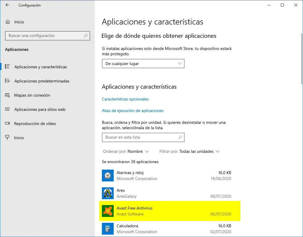The image size is (303, 237).
Task: Select Mapas sin conexión map icon
Action: pyautogui.click(x=7, y=95)
